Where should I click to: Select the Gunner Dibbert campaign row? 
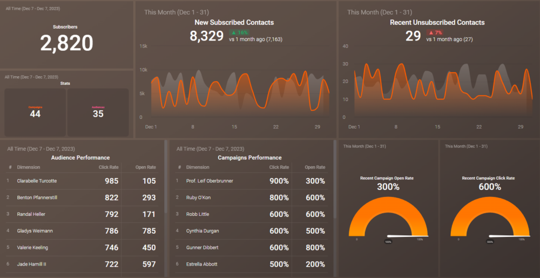coord(252,247)
